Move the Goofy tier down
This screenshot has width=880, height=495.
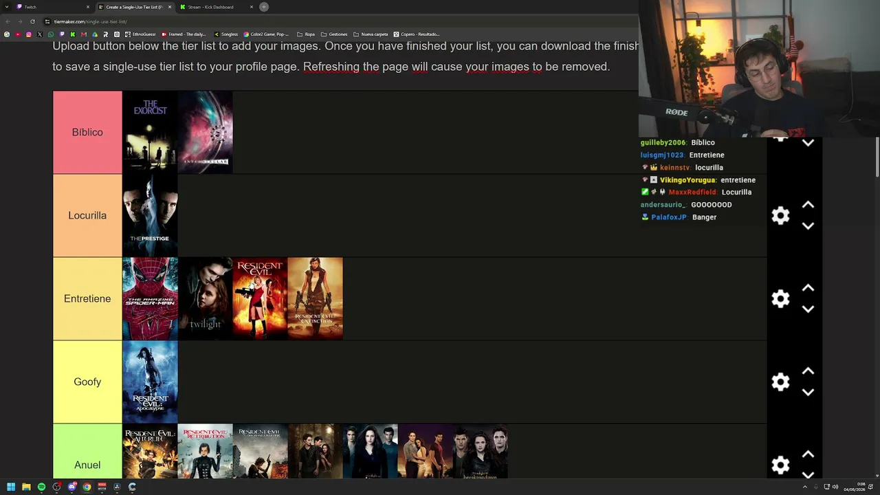[x=808, y=392]
